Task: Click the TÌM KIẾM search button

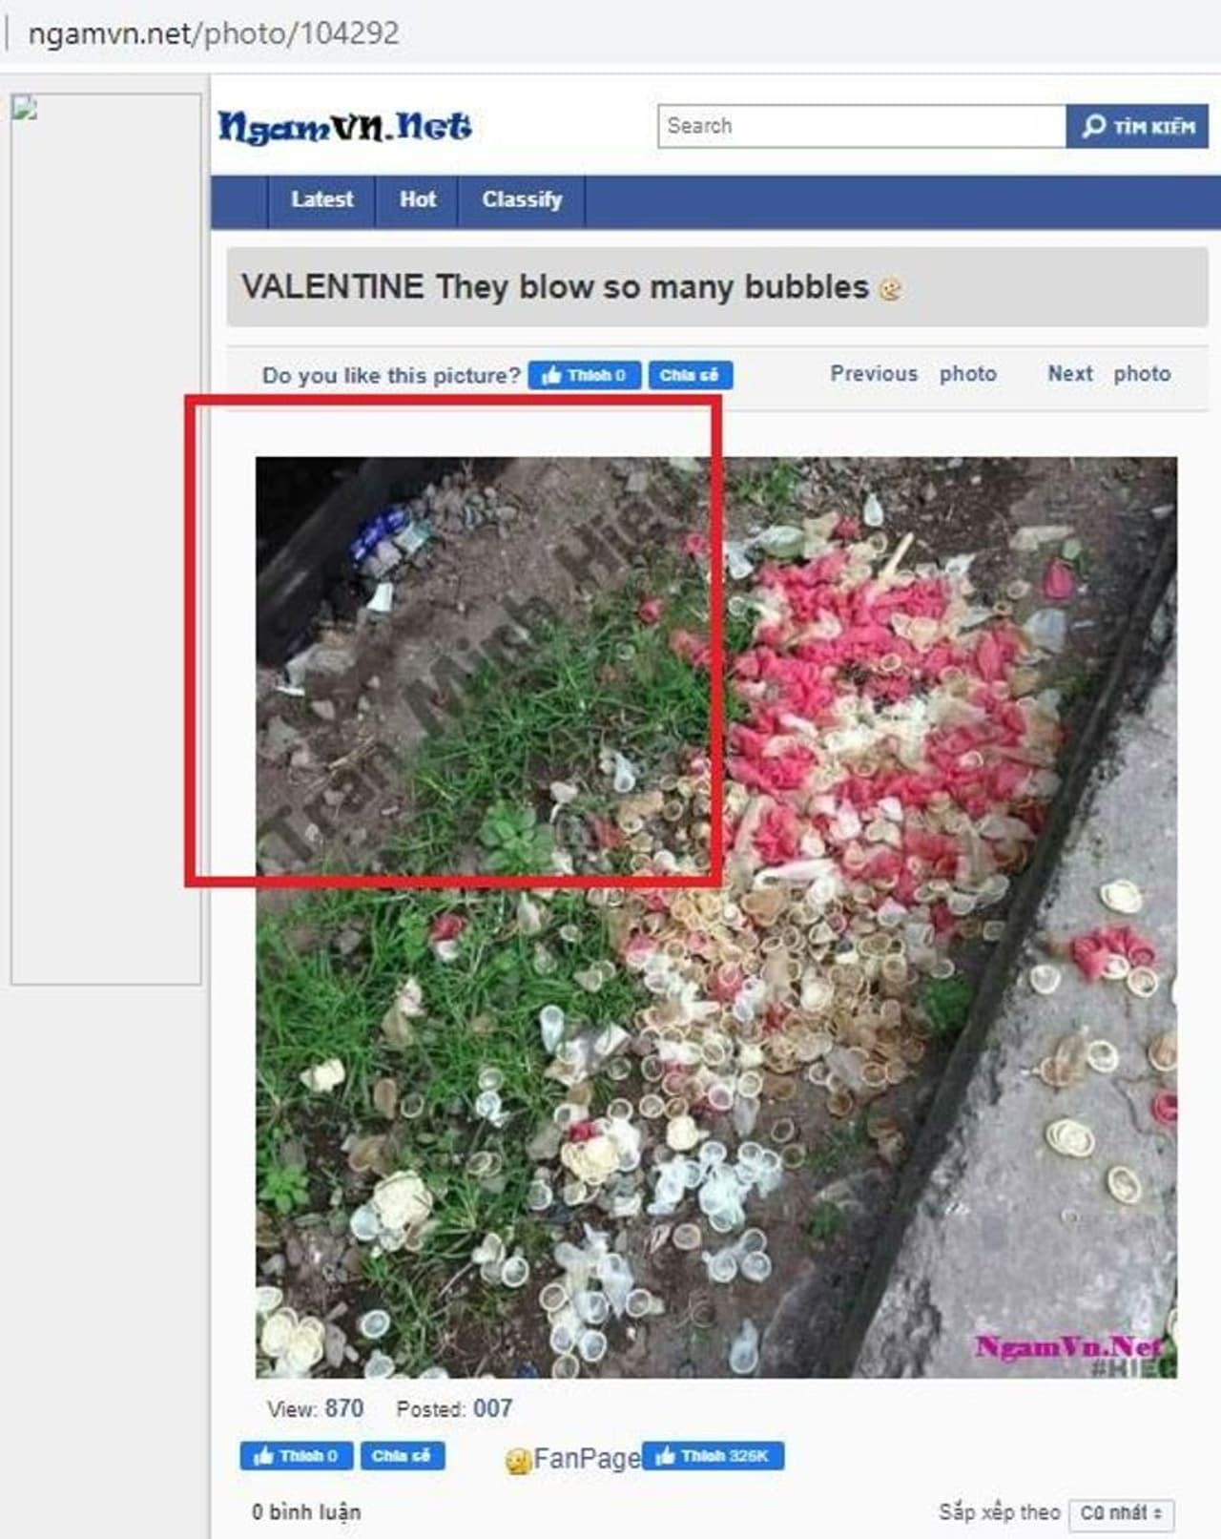Action: pos(1137,126)
